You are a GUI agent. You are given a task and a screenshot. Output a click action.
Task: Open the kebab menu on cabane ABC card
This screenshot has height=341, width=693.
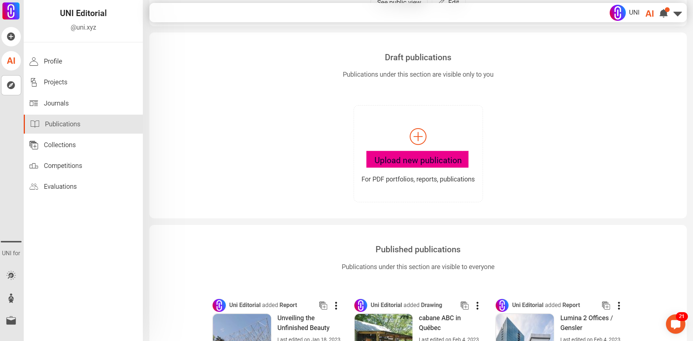click(477, 306)
